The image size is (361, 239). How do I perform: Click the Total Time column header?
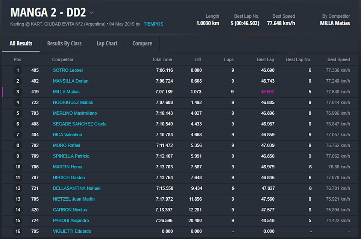(x=162, y=60)
